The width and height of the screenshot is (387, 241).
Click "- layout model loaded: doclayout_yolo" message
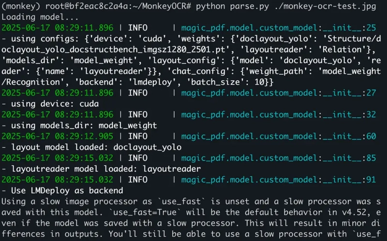click(x=91, y=147)
